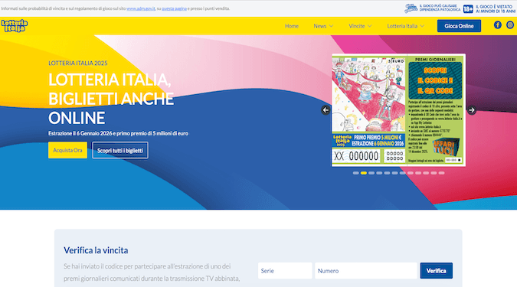Show the previous carousel slide arrow
Image resolution: width=517 pixels, height=287 pixels.
pos(326,110)
